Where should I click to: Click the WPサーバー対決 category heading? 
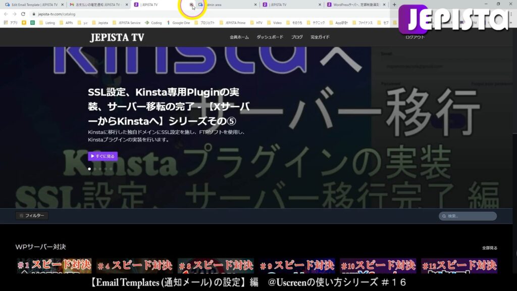(40, 247)
